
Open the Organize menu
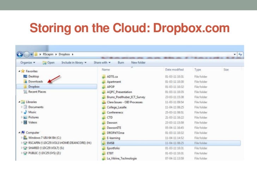(28, 63)
